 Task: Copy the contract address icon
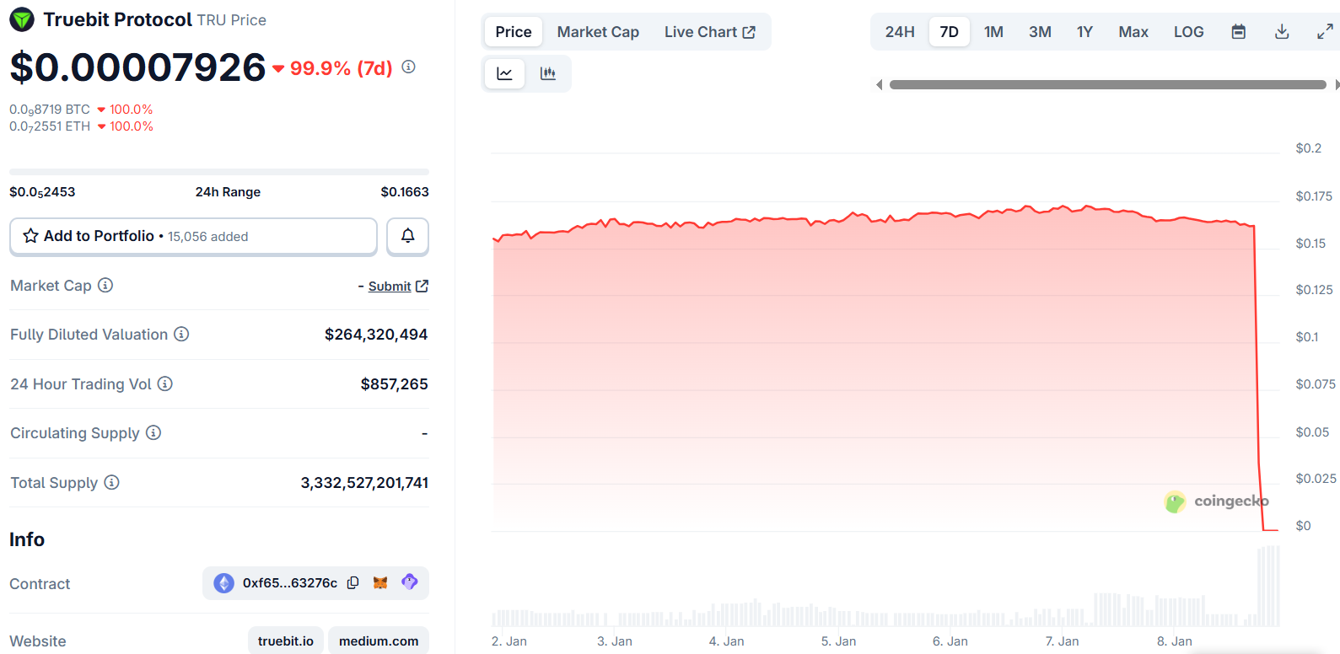353,582
